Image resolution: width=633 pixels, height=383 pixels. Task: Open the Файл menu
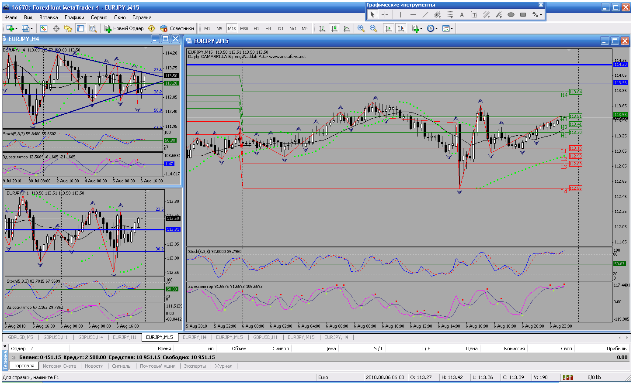pyautogui.click(x=11, y=17)
